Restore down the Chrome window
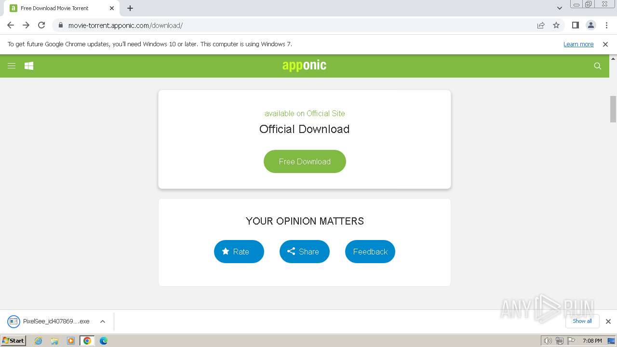 pyautogui.click(x=589, y=4)
